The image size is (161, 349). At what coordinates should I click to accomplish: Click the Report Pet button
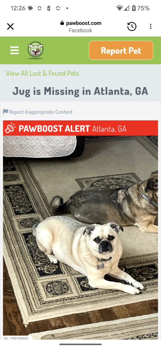pyautogui.click(x=121, y=50)
